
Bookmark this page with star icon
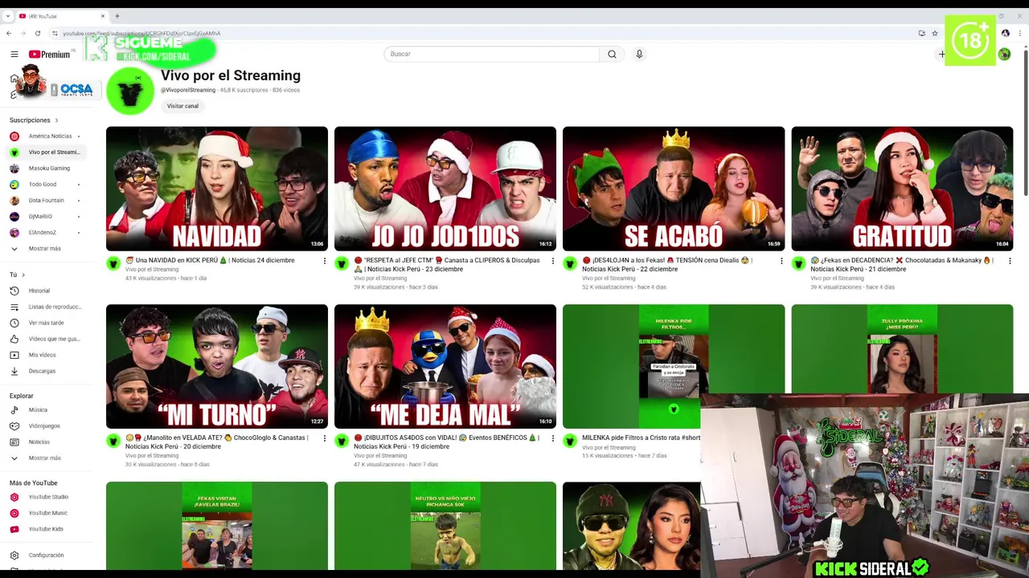click(x=935, y=33)
